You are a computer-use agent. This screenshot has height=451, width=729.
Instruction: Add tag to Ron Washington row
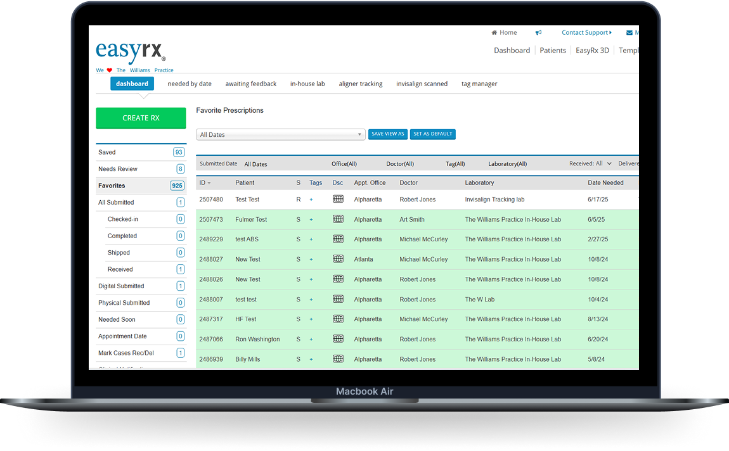[311, 340]
